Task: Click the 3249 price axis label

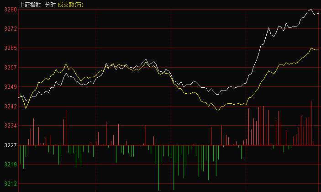Action: point(11,87)
